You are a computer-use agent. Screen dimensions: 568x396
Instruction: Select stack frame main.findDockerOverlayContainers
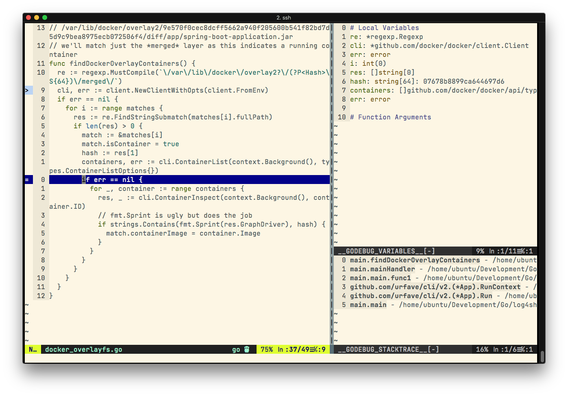(415, 260)
